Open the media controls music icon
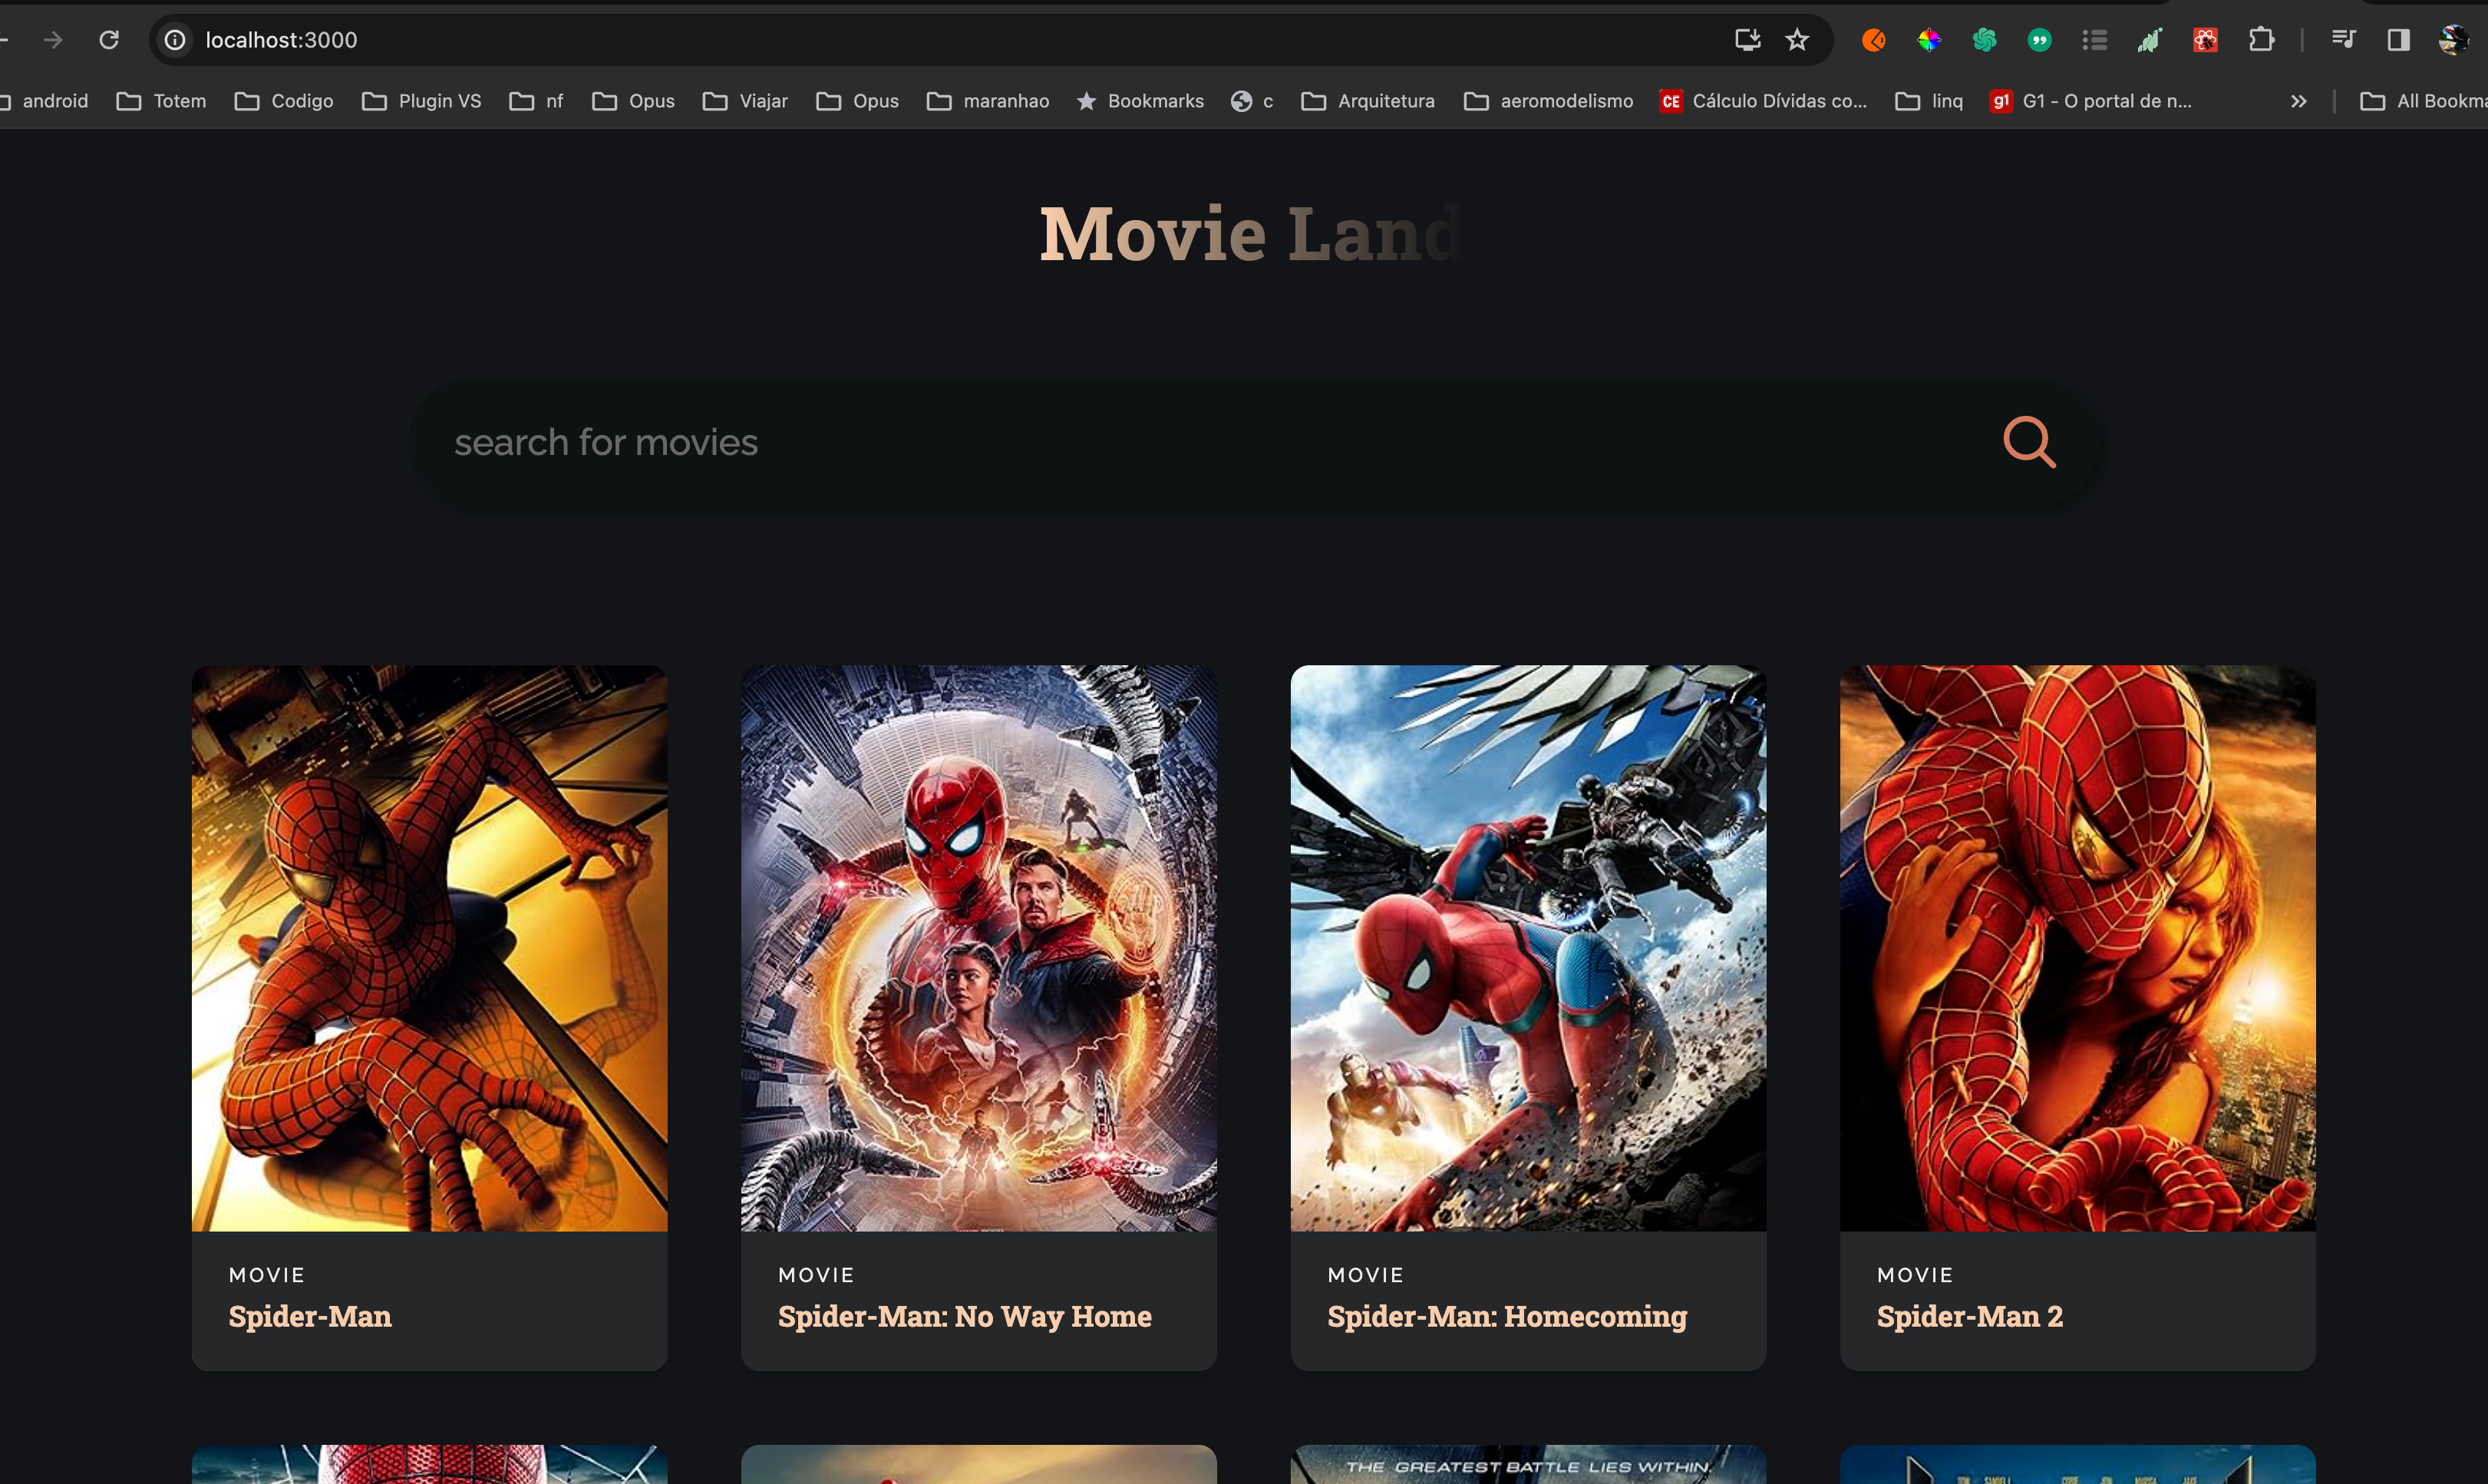The width and height of the screenshot is (2488, 1484). point(2343,40)
